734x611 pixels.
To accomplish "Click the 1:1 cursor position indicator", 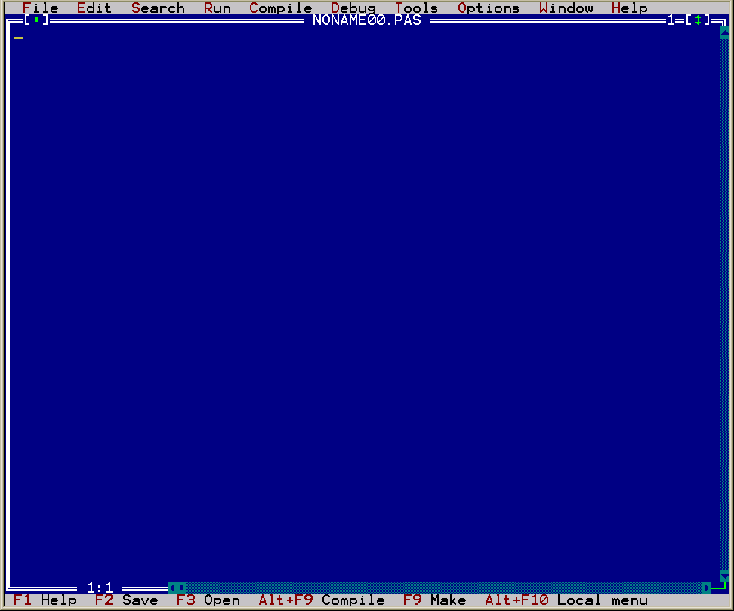I will tap(100, 588).
